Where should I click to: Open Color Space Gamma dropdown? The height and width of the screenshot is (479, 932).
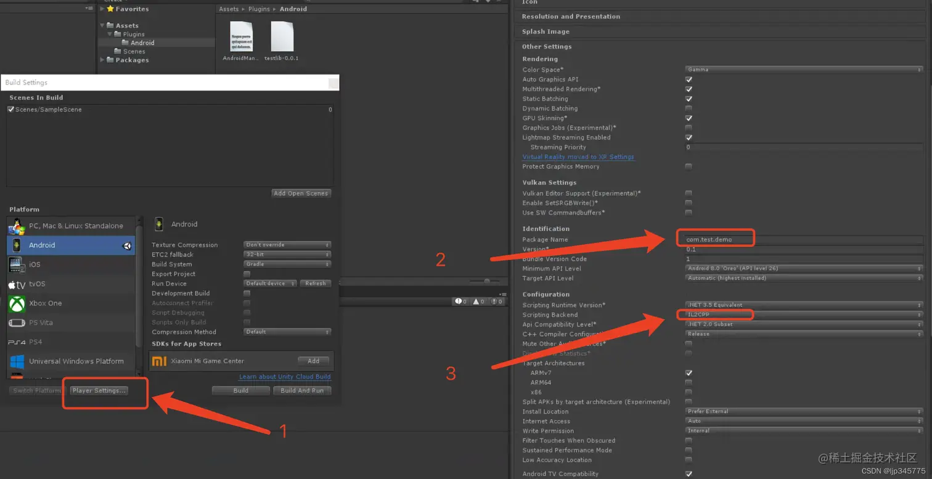[x=804, y=70]
